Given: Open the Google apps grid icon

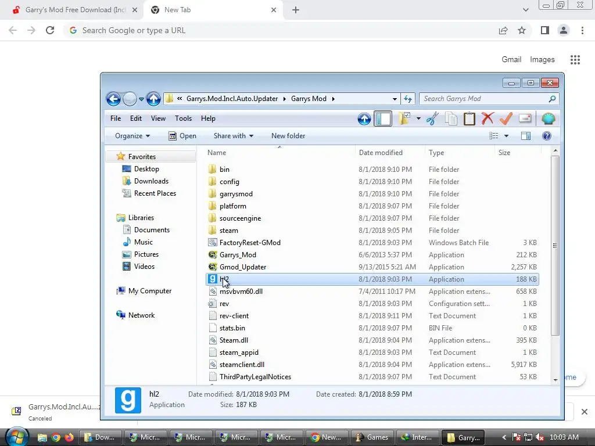Looking at the screenshot, I should pyautogui.click(x=575, y=60).
